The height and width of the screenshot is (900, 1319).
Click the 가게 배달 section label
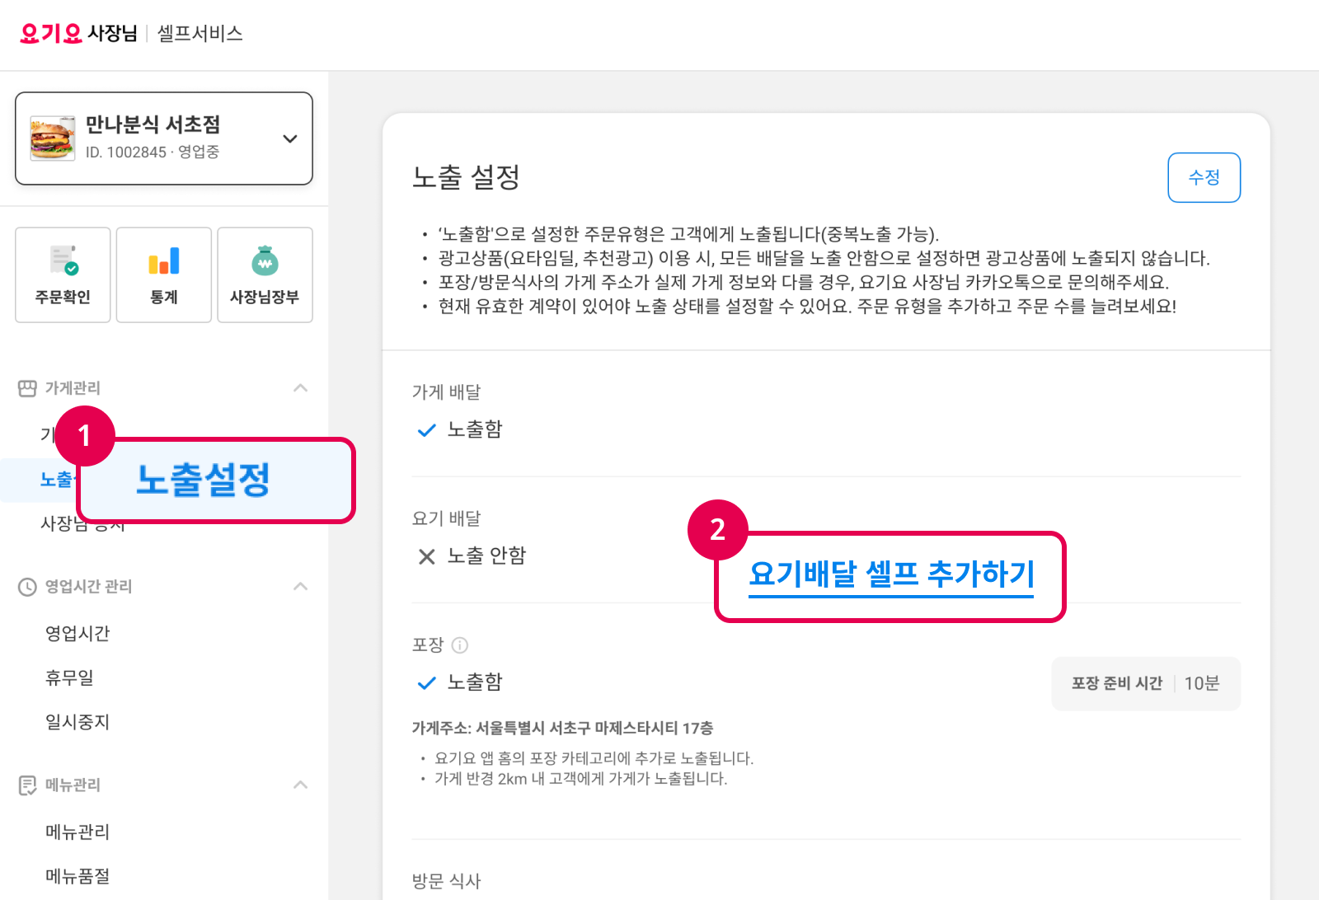coord(446,392)
